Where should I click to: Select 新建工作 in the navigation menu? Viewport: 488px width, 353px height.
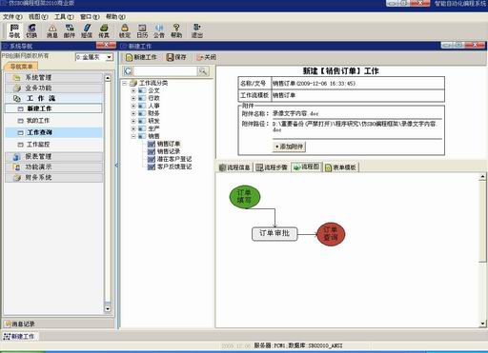click(53, 108)
